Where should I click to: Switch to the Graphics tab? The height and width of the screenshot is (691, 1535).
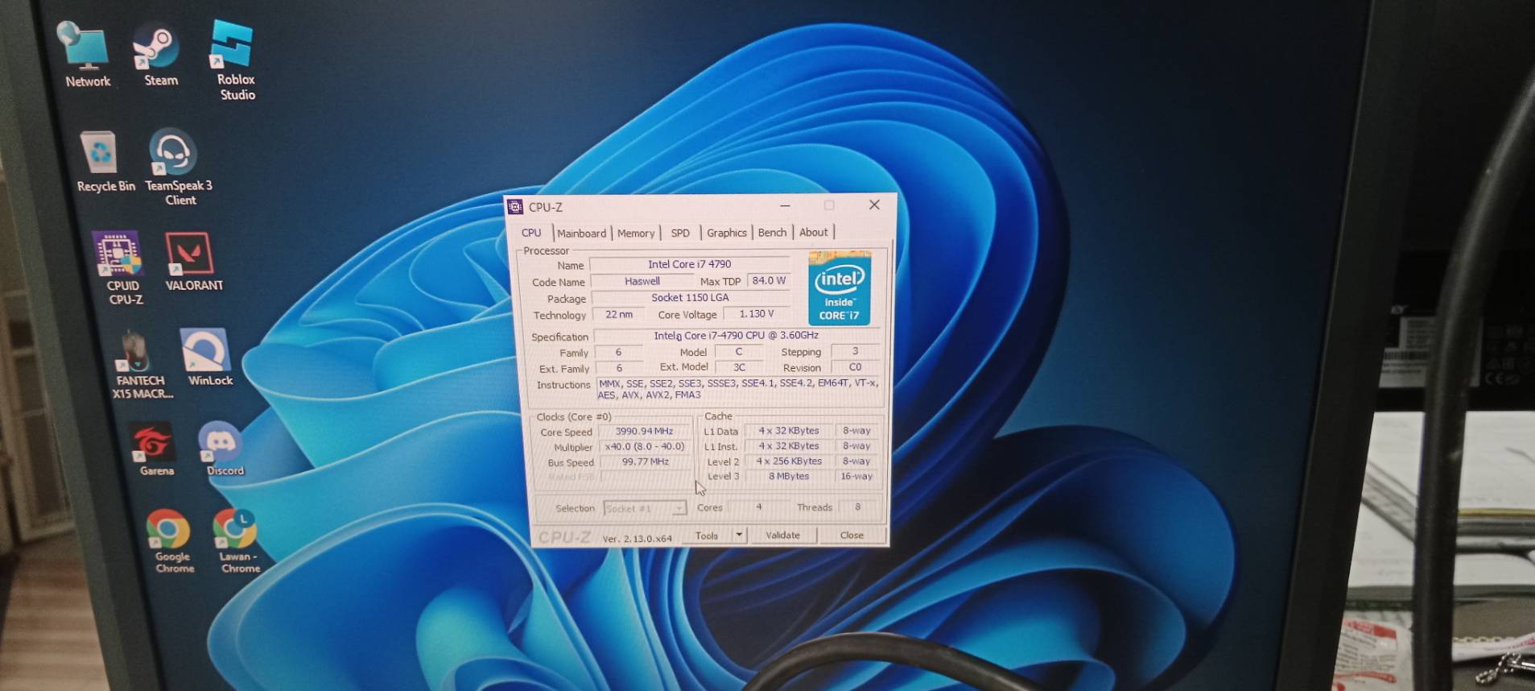pos(726,233)
